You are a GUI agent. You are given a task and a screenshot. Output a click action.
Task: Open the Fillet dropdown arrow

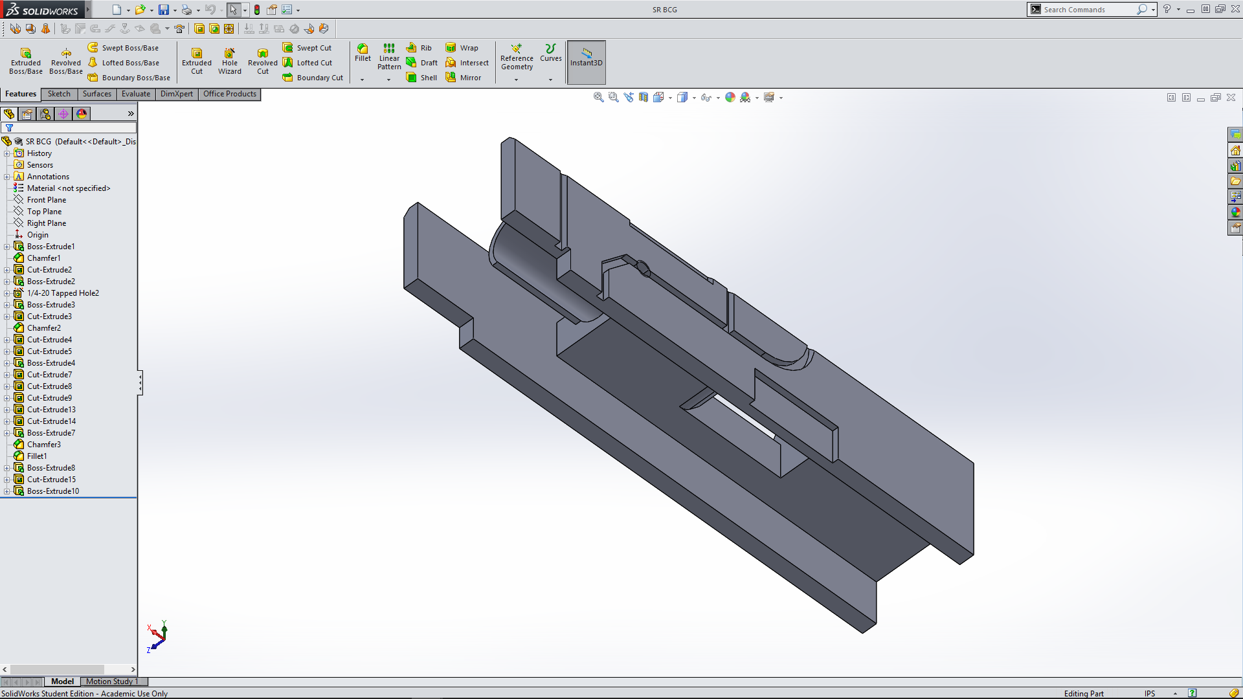[x=363, y=80]
